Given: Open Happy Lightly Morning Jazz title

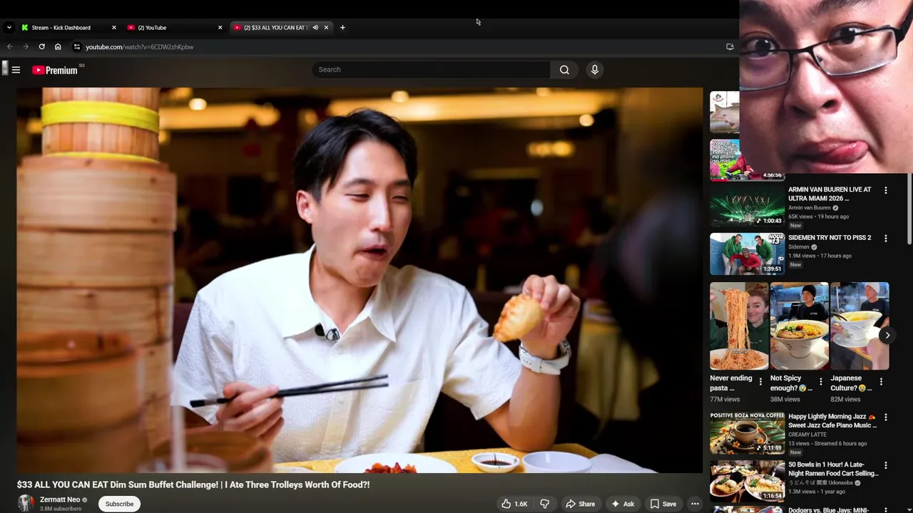Looking at the screenshot, I should click(x=832, y=421).
